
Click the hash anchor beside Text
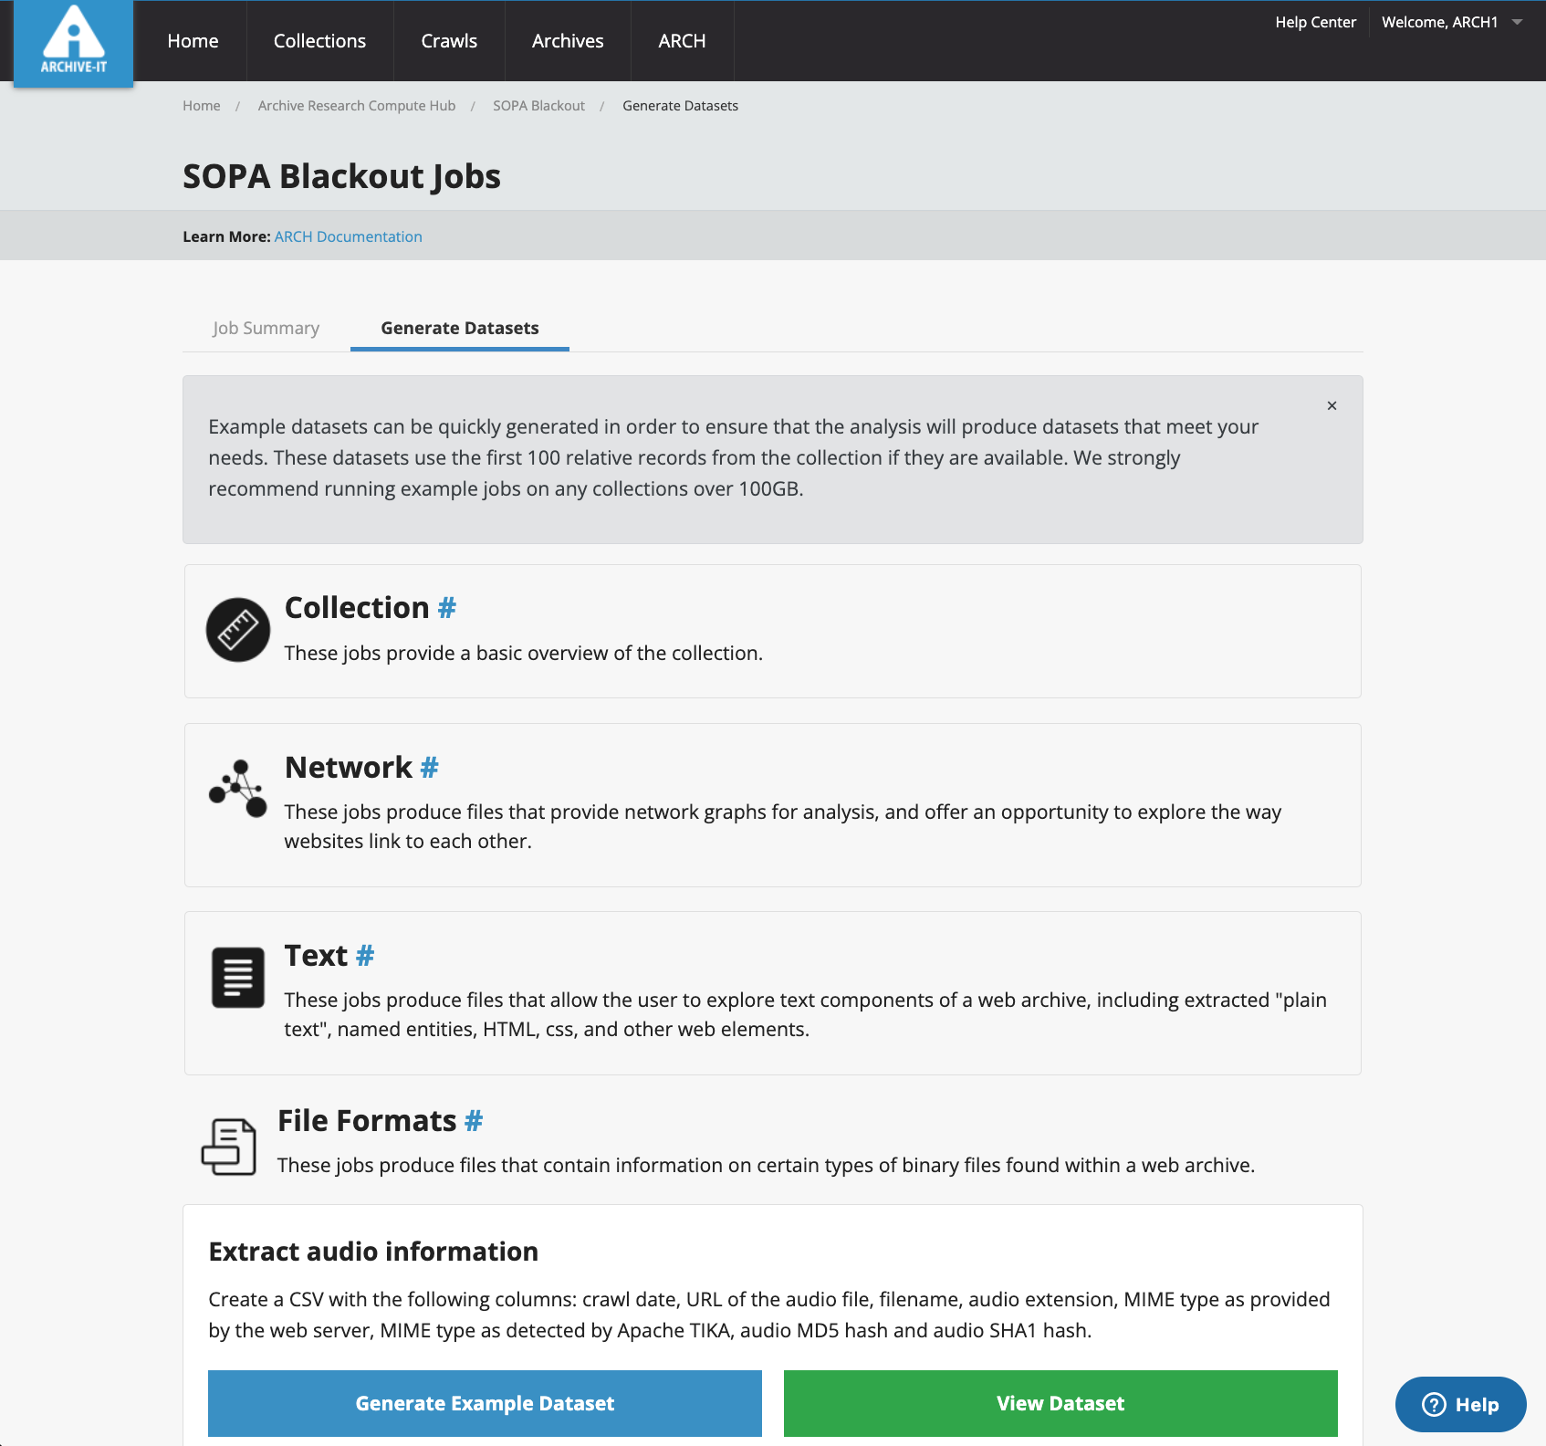coord(365,956)
